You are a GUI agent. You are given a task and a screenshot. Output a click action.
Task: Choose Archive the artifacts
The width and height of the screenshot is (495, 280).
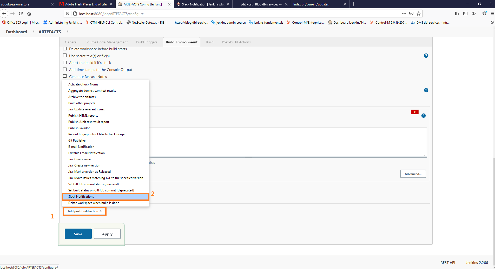[x=106, y=97]
